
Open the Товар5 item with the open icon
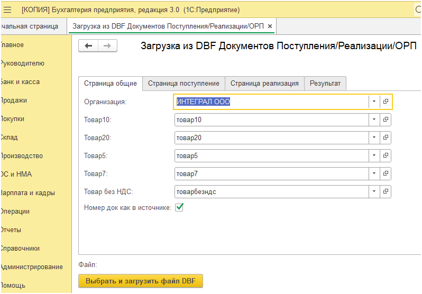point(386,155)
